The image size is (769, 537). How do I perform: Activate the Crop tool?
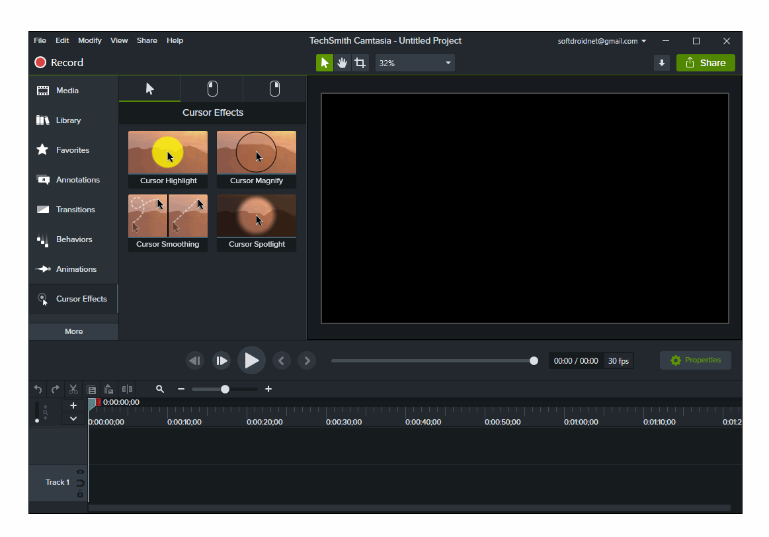[360, 63]
